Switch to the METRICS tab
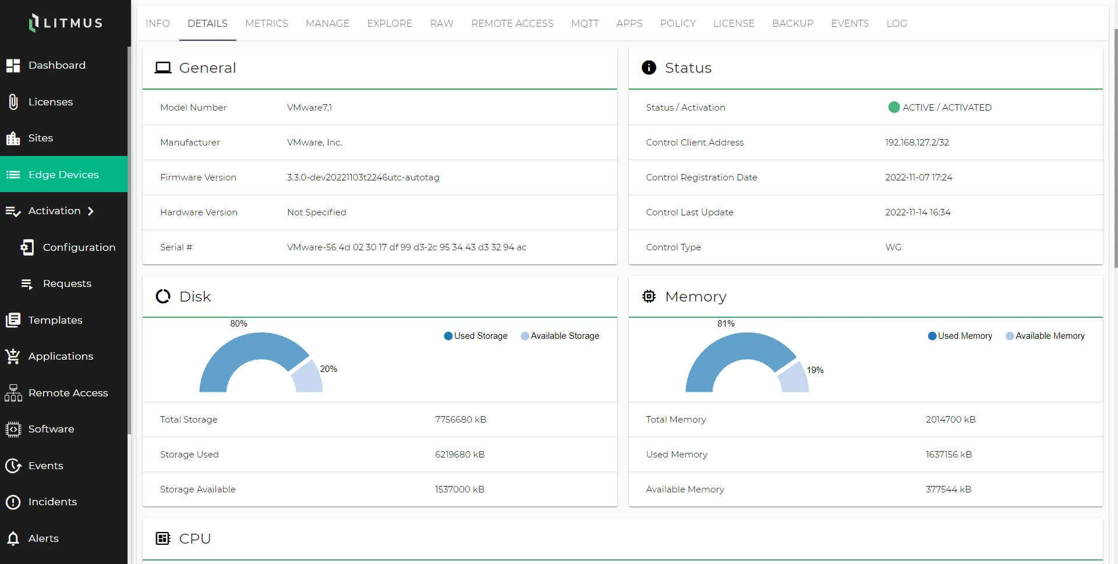The height and width of the screenshot is (564, 1118). point(267,23)
